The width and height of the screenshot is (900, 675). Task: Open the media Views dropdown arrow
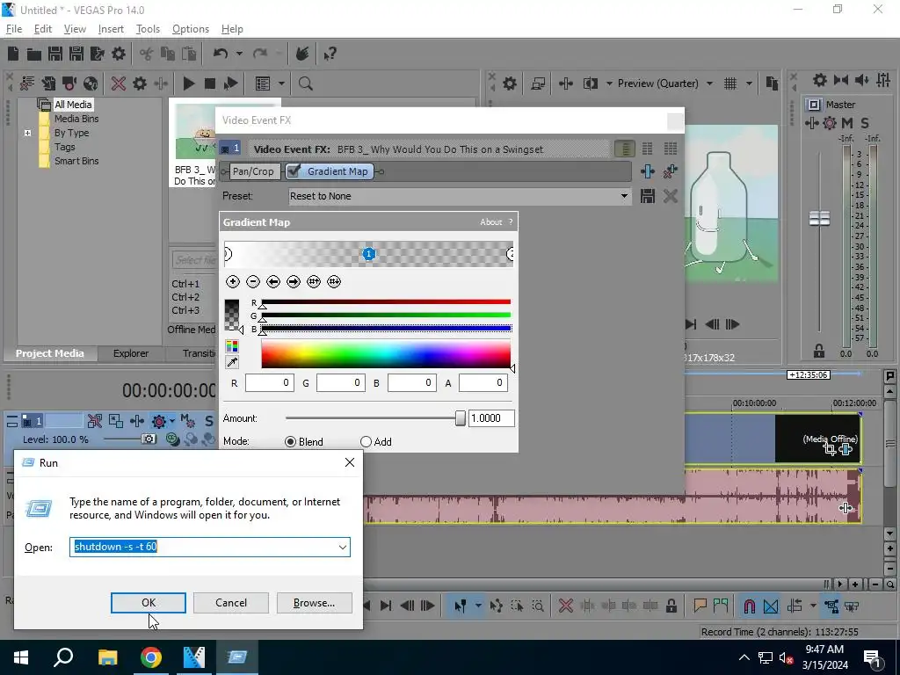(x=281, y=83)
